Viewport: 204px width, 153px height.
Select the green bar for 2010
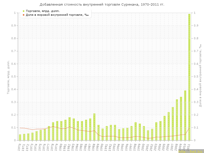[x=185, y=115]
